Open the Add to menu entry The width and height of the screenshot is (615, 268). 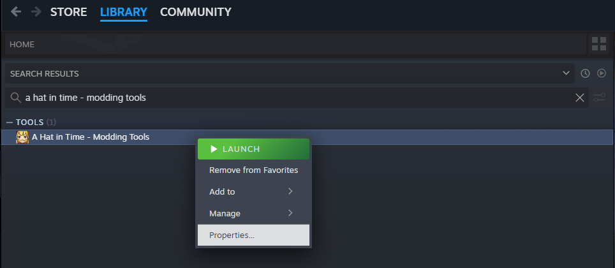(x=253, y=191)
